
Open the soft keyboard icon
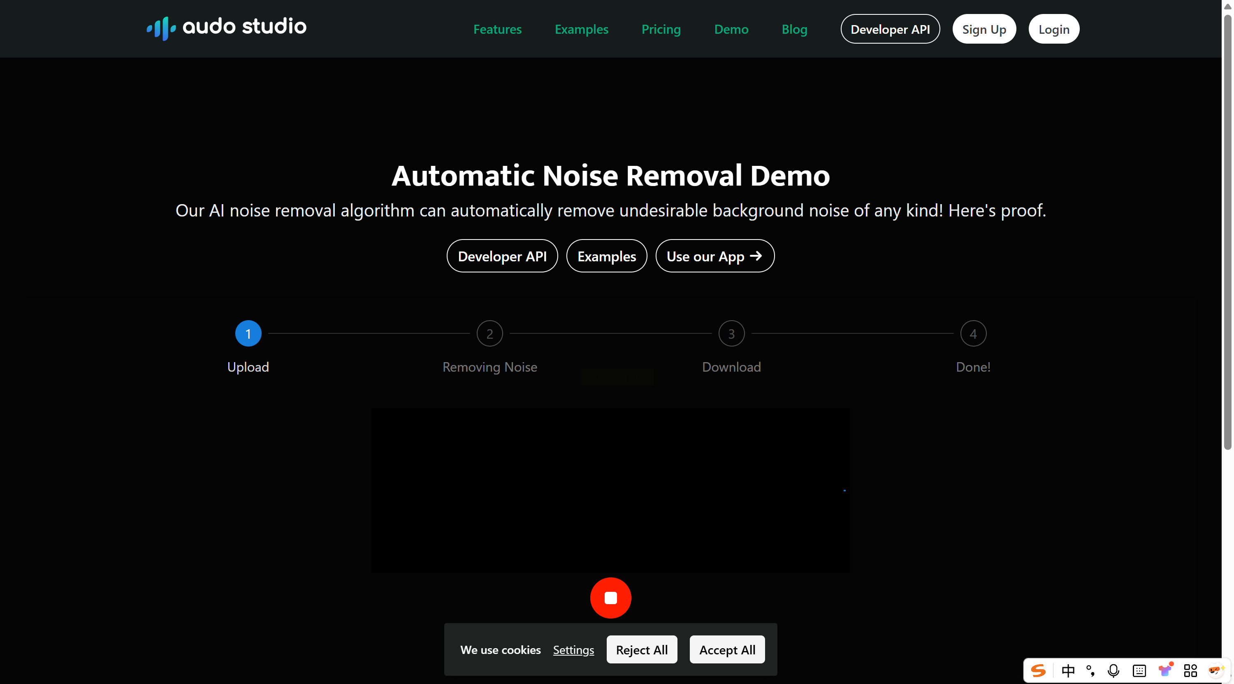coord(1139,670)
